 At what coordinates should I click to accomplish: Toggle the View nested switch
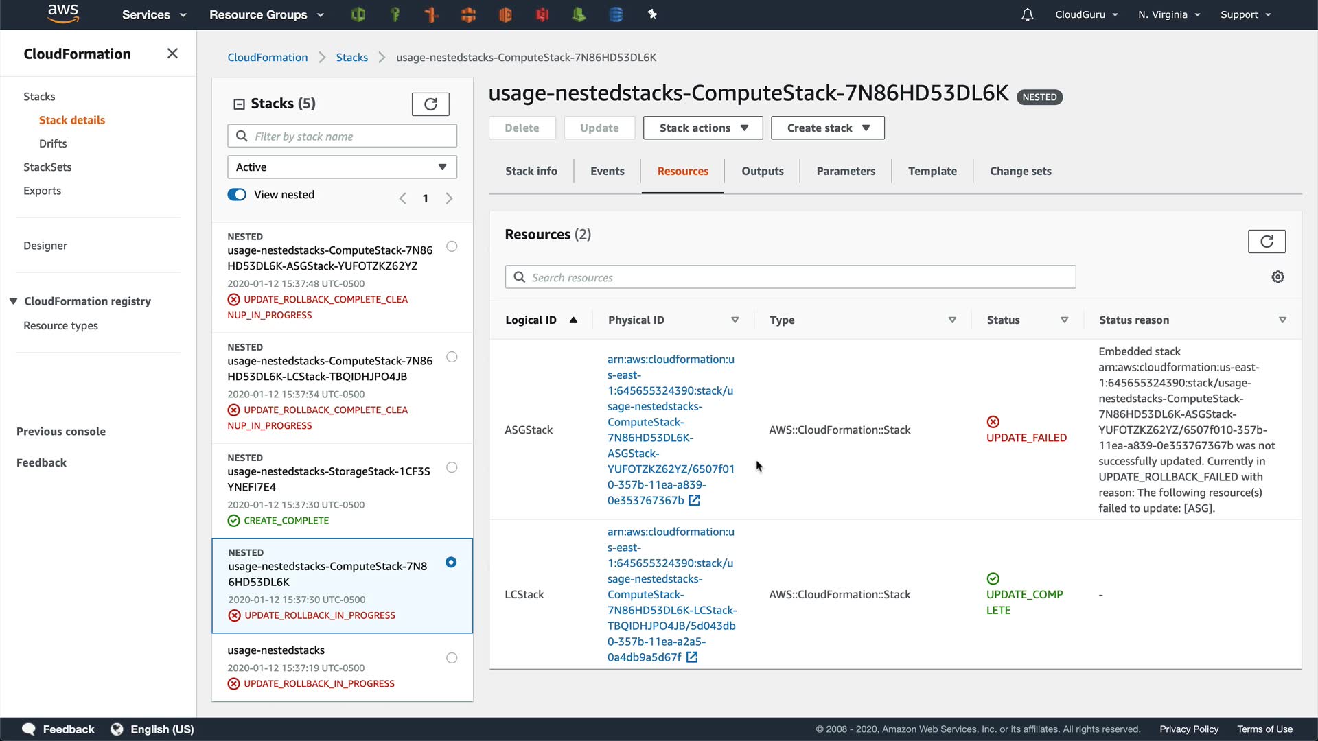click(x=237, y=195)
